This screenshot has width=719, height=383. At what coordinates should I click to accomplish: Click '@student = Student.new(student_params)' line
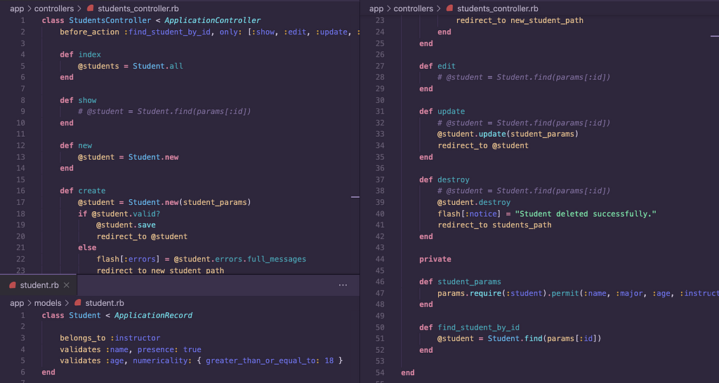[164, 202]
